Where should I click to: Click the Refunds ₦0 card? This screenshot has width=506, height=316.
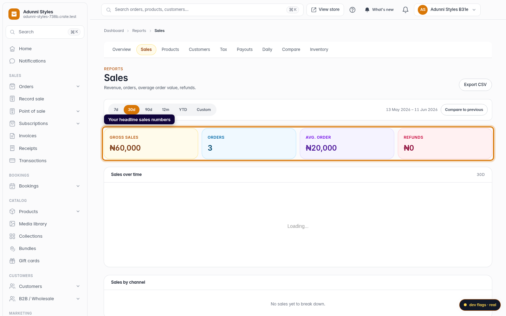[x=445, y=144]
